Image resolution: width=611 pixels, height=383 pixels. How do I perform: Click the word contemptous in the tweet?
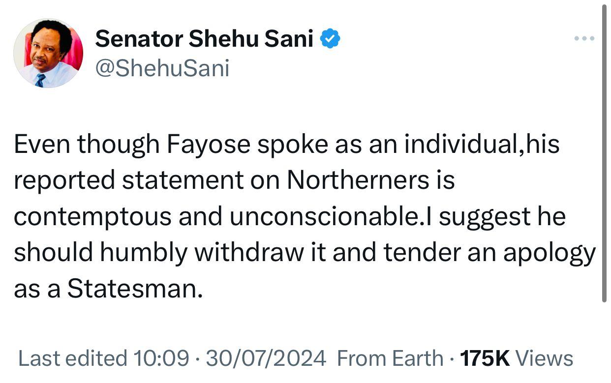coord(92,217)
